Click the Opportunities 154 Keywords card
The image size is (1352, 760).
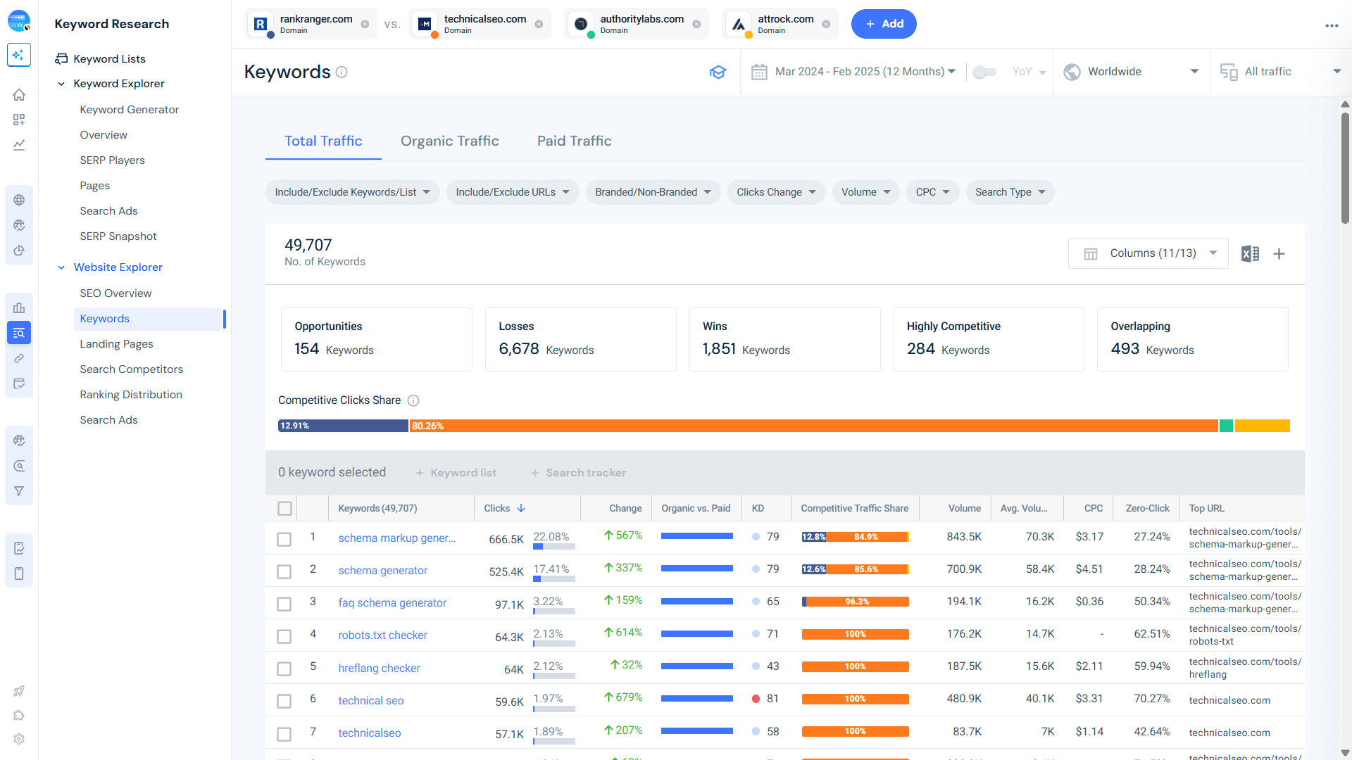pos(376,339)
